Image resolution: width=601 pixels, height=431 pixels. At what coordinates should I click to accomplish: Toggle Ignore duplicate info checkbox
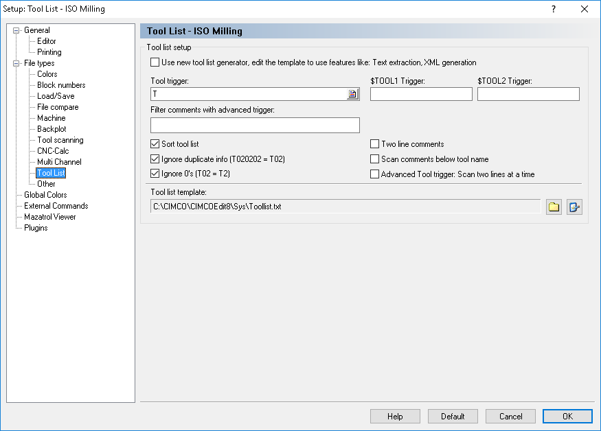coord(155,159)
